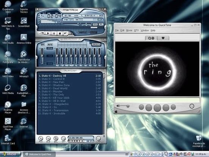This screenshot has height=157, width=209.
Task: Select playlist track Static-X - Transmission
Action: tap(70, 110)
